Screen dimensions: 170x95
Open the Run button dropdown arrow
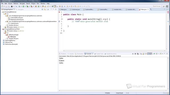pos(25,6)
